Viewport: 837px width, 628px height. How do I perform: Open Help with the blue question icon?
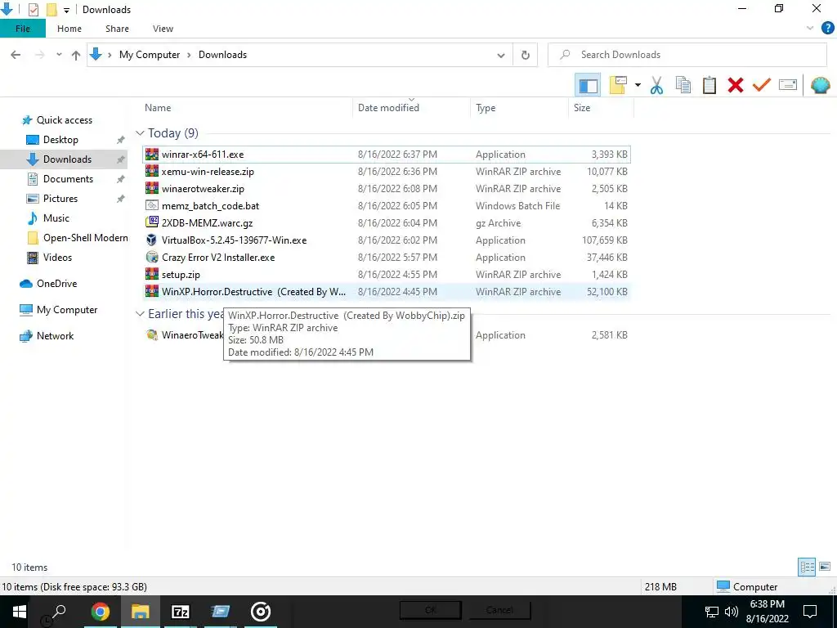point(827,29)
